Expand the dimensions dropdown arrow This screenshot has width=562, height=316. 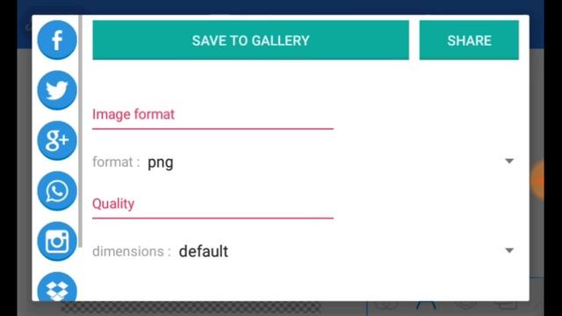509,250
